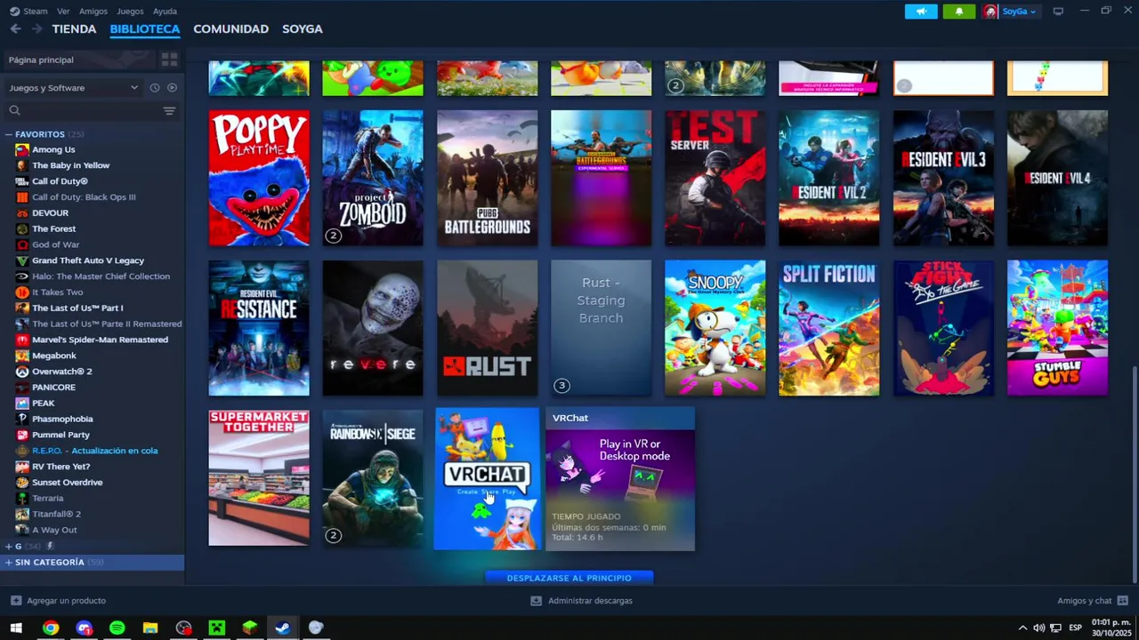Collapse the FAVORITOS category
Viewport: 1139px width, 640px height.
click(x=9, y=134)
